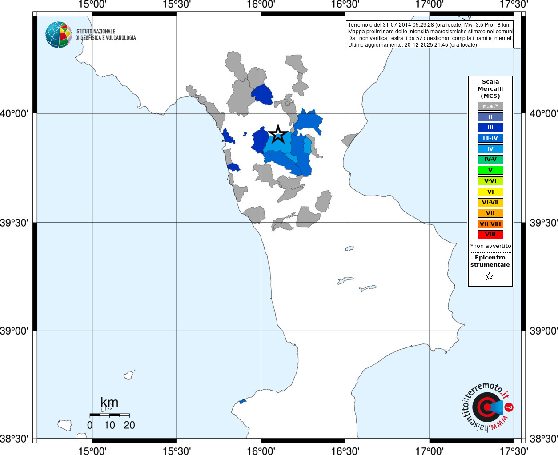Click the '*non avvertito' legend note
This screenshot has width=558, height=455.
click(491, 246)
